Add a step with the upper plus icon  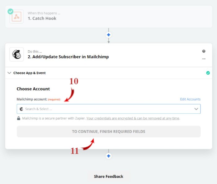click(108, 35)
